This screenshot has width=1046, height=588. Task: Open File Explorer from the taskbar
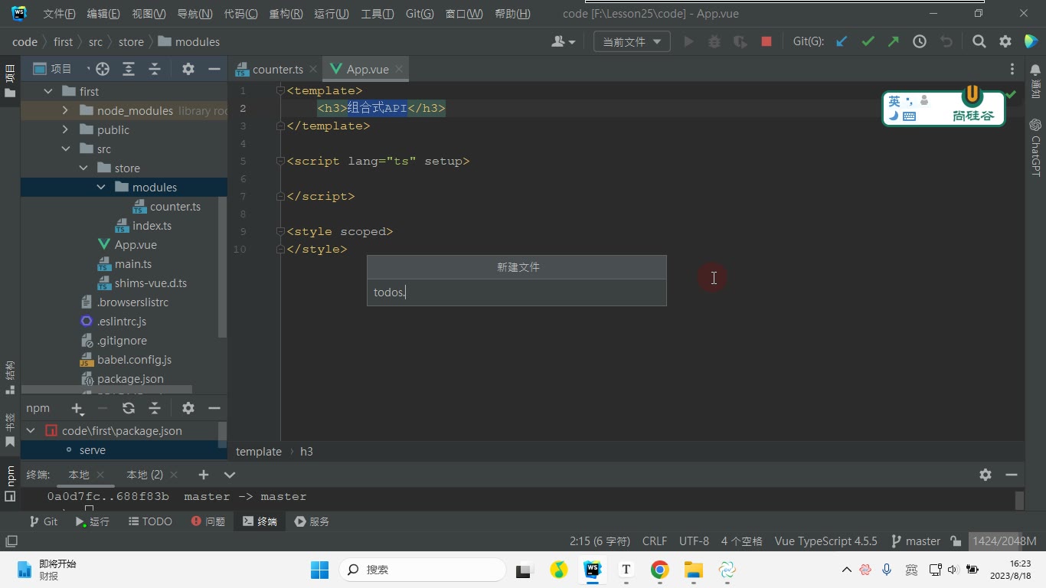(693, 570)
